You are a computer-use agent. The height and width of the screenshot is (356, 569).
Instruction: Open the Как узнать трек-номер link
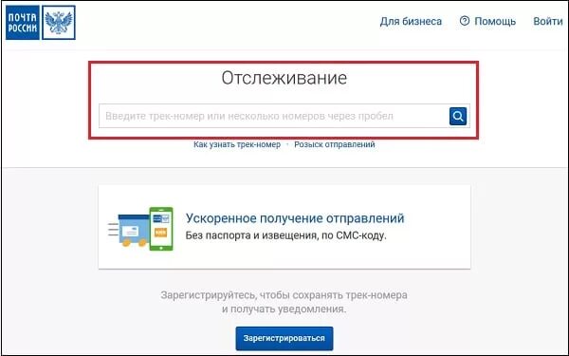coord(237,144)
